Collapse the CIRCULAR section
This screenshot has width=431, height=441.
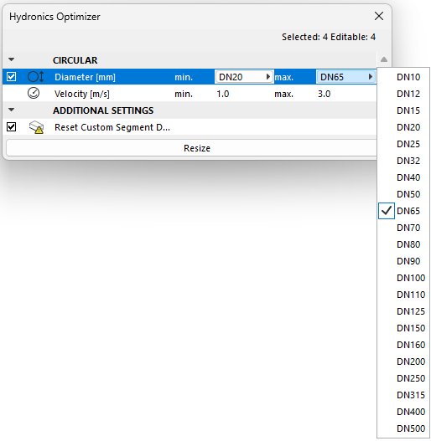click(11, 59)
